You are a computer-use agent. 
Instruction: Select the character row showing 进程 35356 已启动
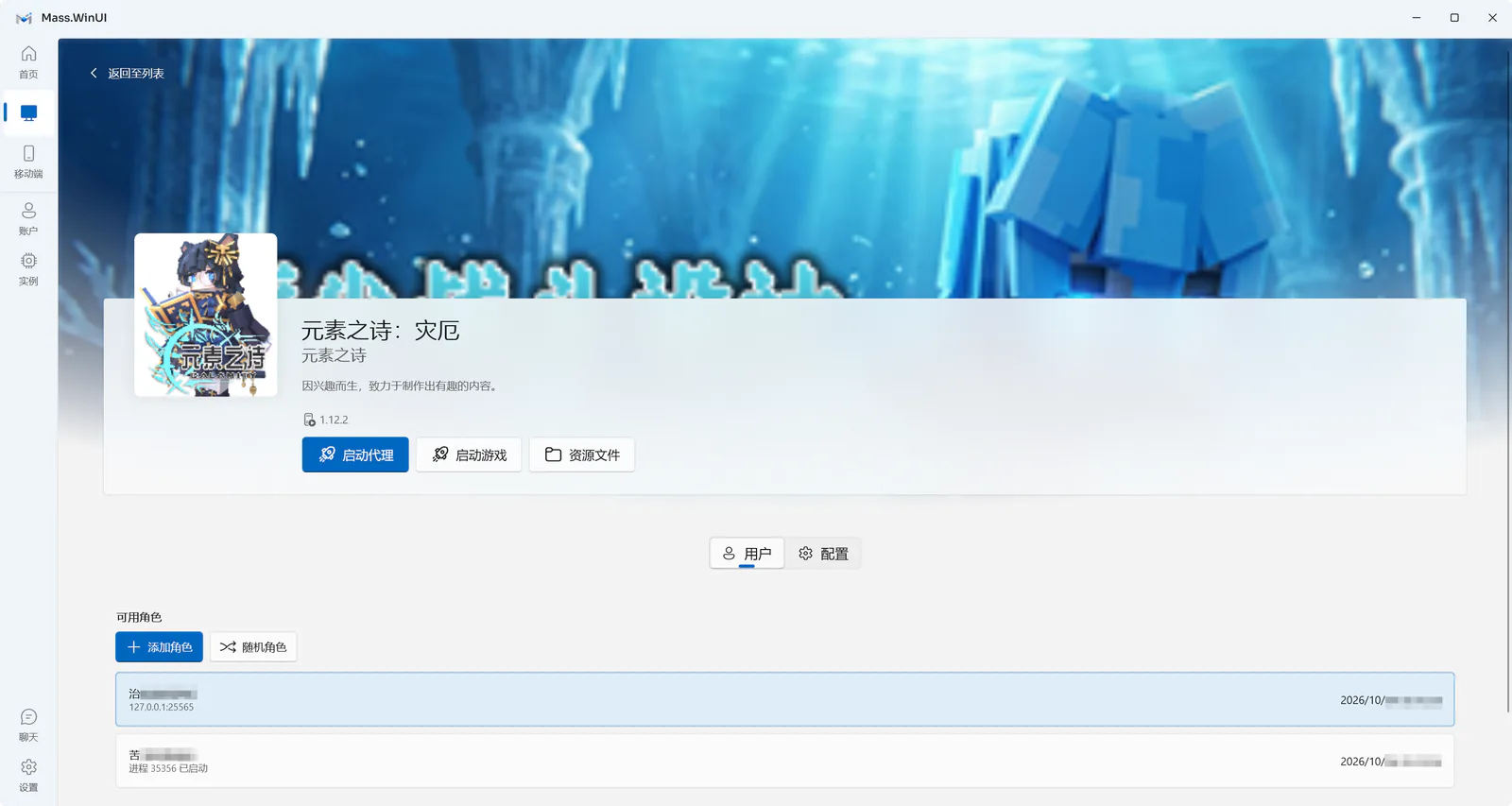[x=784, y=761]
